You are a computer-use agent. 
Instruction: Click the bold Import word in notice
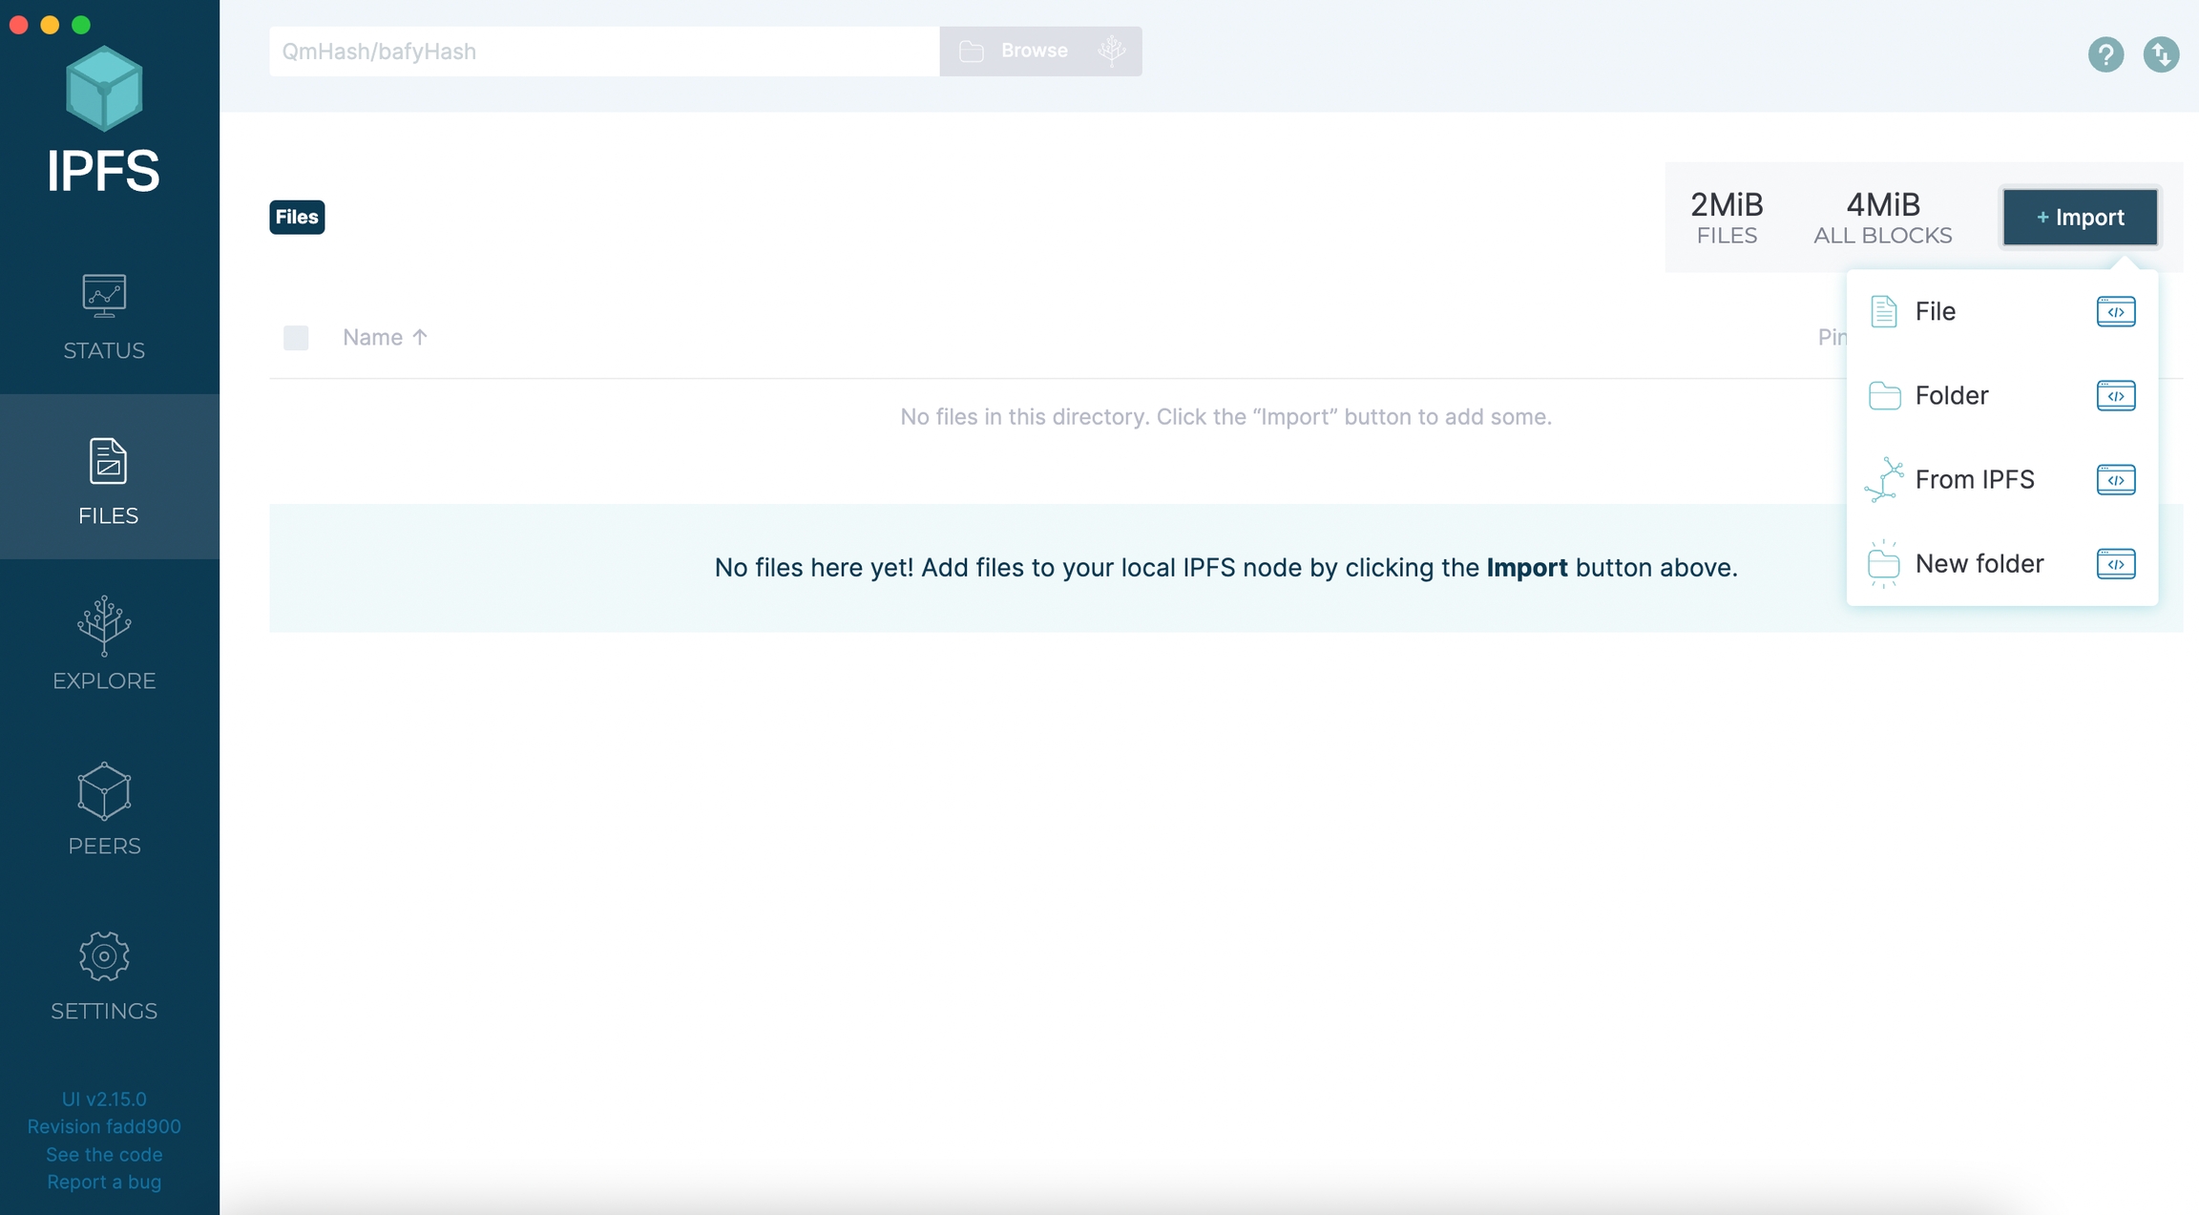[1526, 567]
